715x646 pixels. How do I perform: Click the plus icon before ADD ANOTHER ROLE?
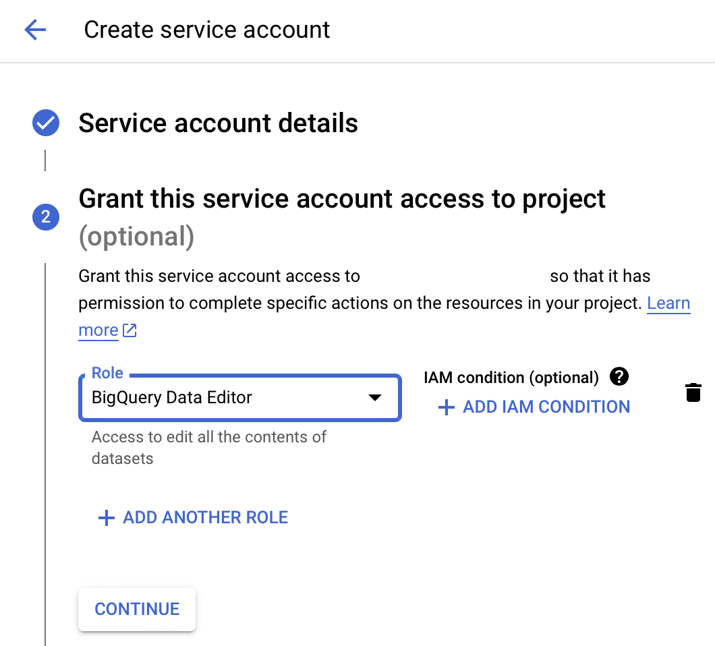(x=106, y=518)
